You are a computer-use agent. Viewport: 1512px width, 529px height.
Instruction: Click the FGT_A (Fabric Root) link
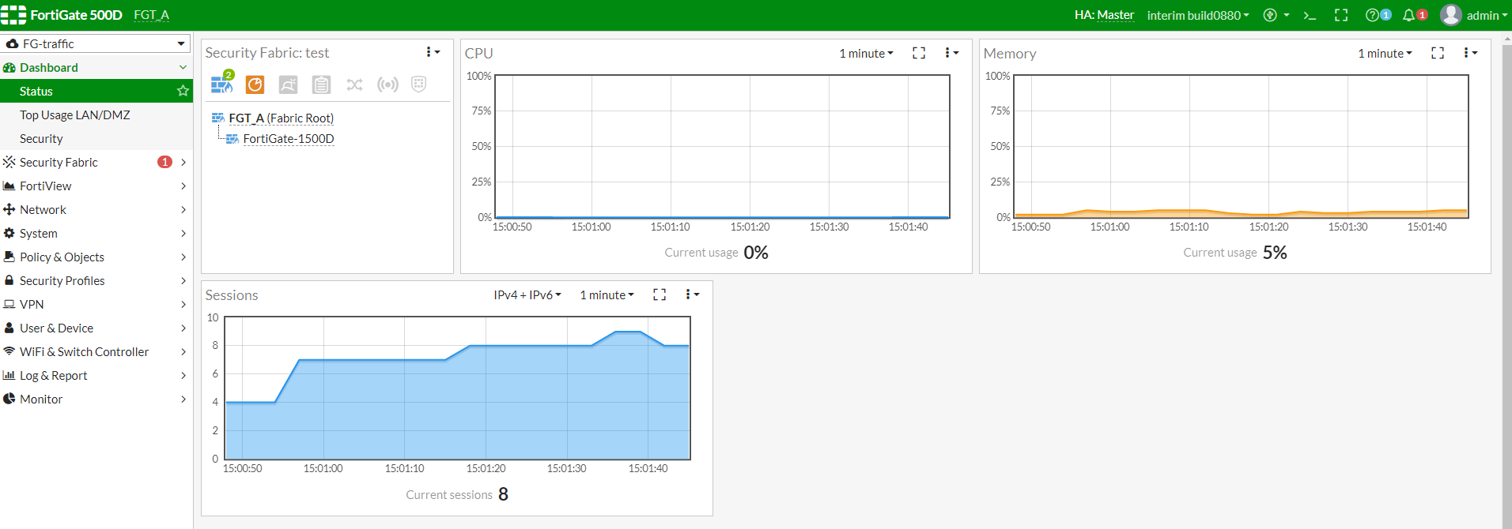281,118
